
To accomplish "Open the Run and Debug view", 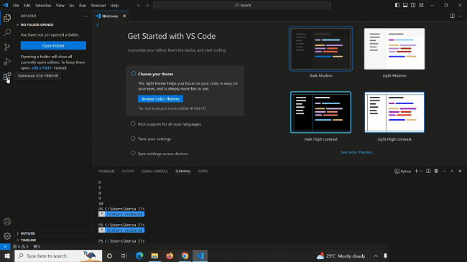I will click(7, 61).
